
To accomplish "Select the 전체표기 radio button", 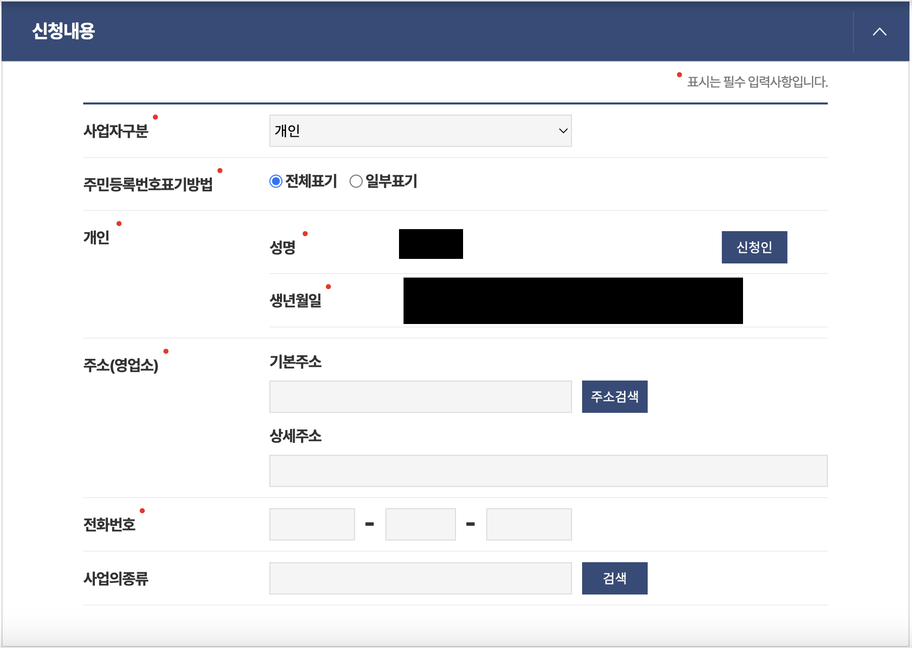I will (275, 181).
